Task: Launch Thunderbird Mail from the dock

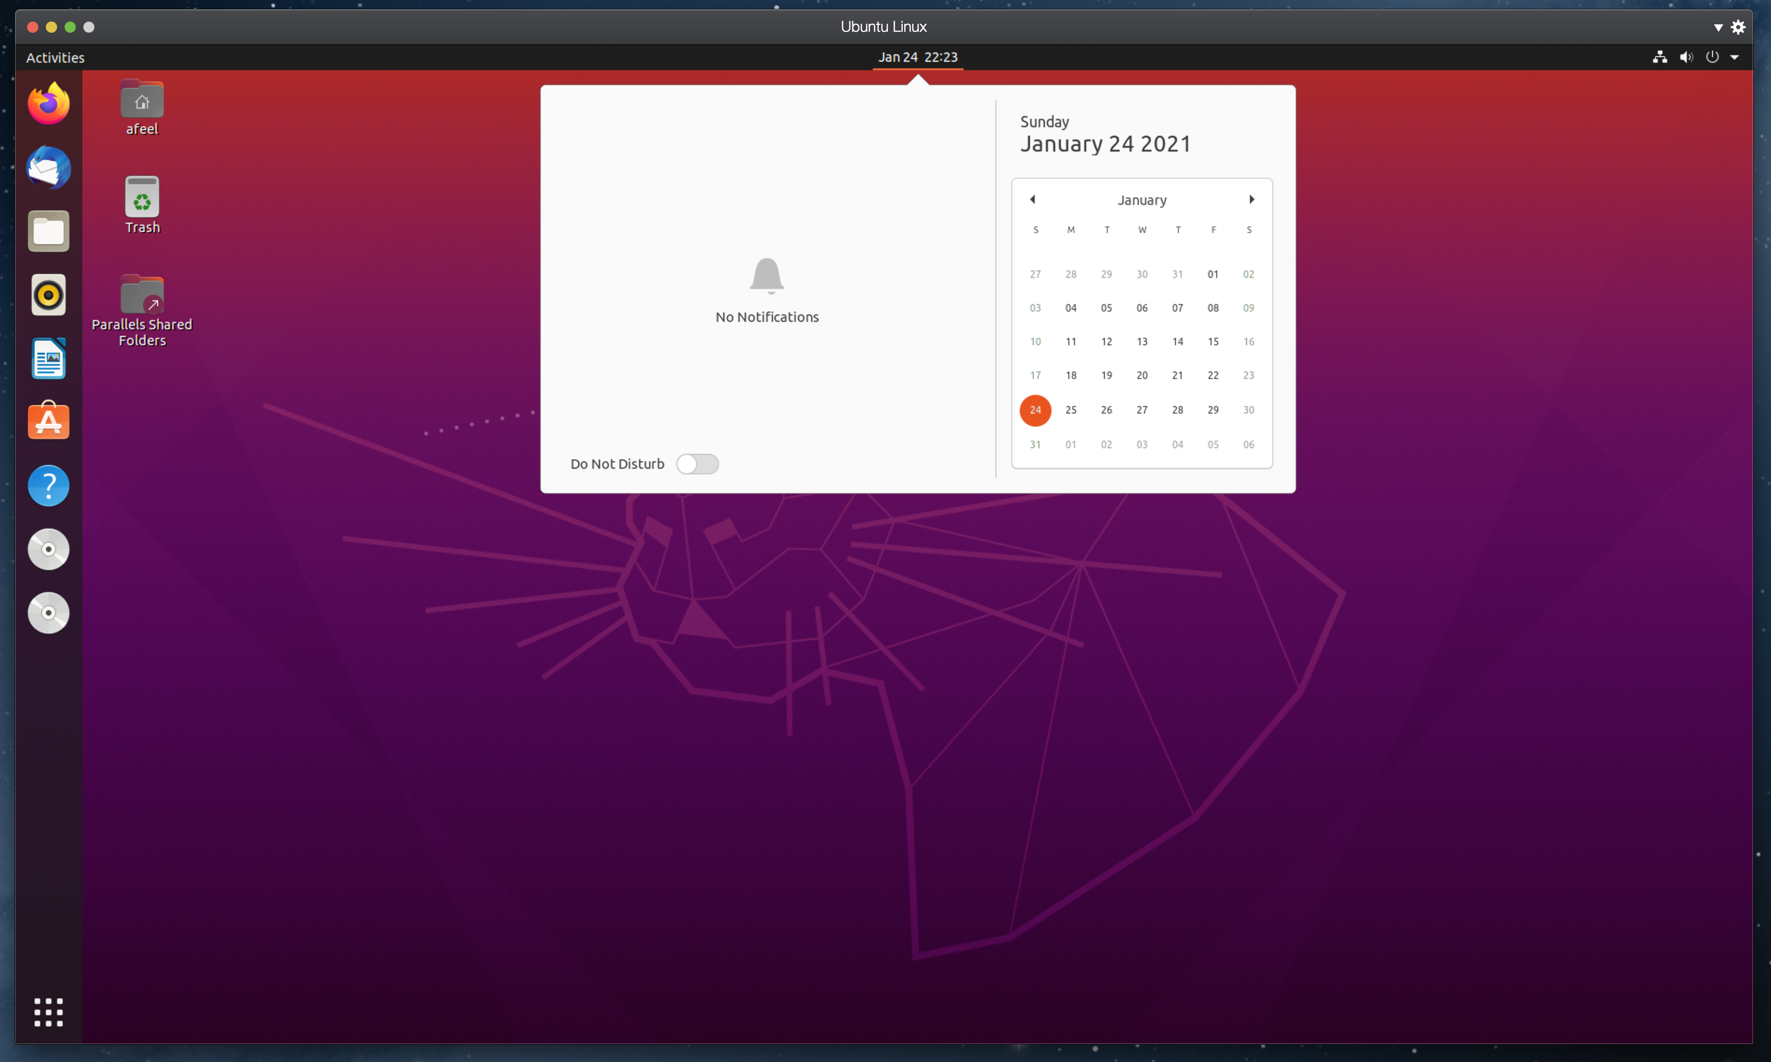Action: click(x=49, y=168)
